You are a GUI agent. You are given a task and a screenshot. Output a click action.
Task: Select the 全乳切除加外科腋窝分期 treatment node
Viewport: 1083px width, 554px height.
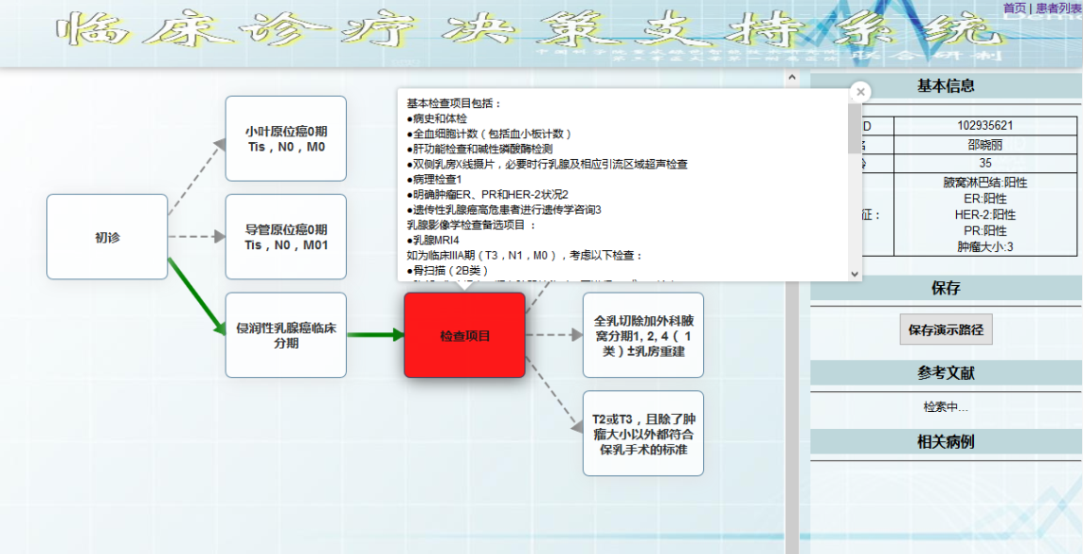coord(642,335)
